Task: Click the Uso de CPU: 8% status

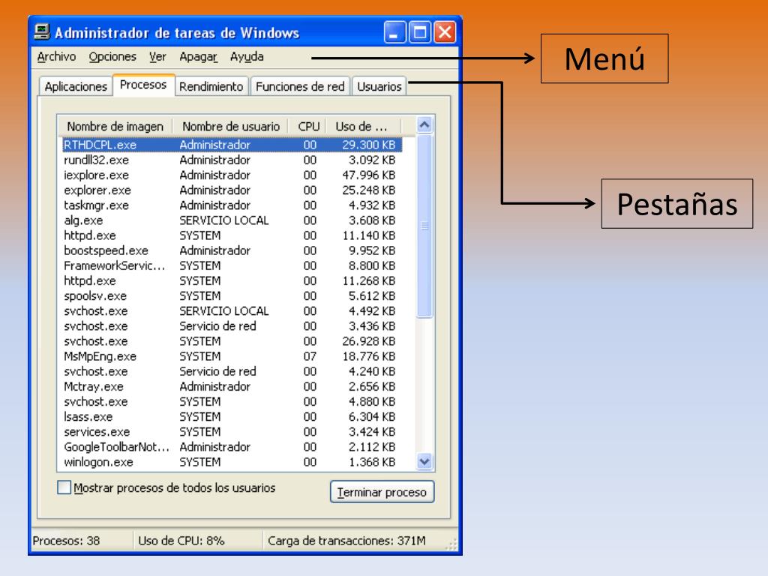Action: 181,541
